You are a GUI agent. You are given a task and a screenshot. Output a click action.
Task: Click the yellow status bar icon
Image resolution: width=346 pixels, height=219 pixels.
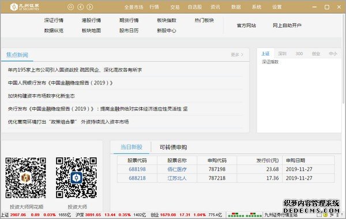(325, 215)
